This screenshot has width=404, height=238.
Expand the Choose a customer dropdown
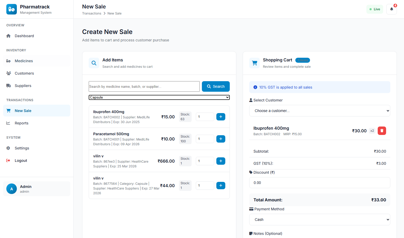click(320, 111)
